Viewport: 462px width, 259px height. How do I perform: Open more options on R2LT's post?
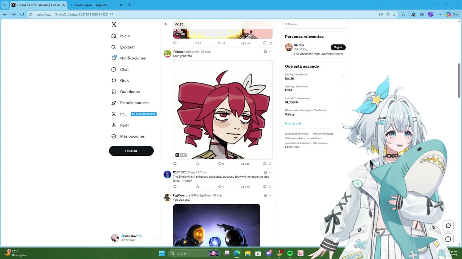pyautogui.click(x=271, y=172)
